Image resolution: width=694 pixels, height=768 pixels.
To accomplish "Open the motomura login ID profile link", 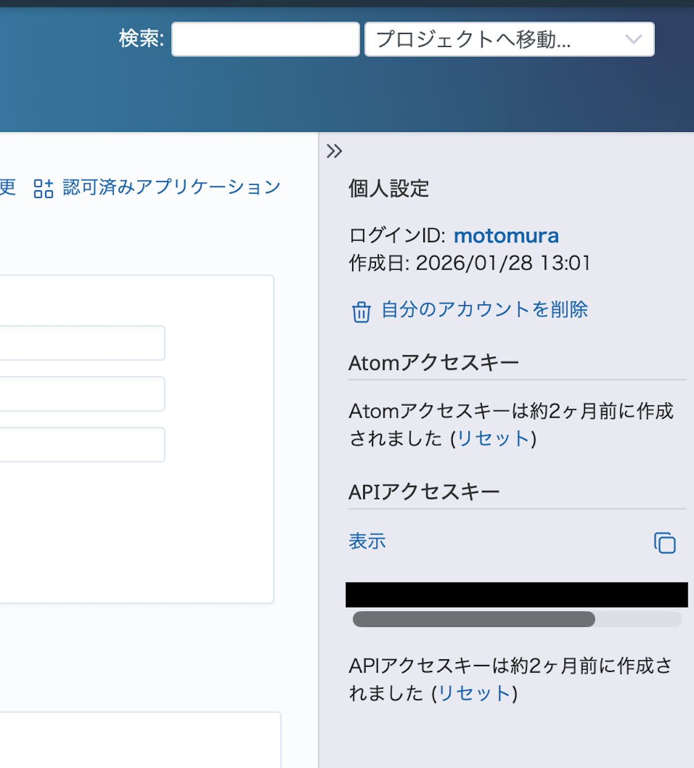I will 506,236.
